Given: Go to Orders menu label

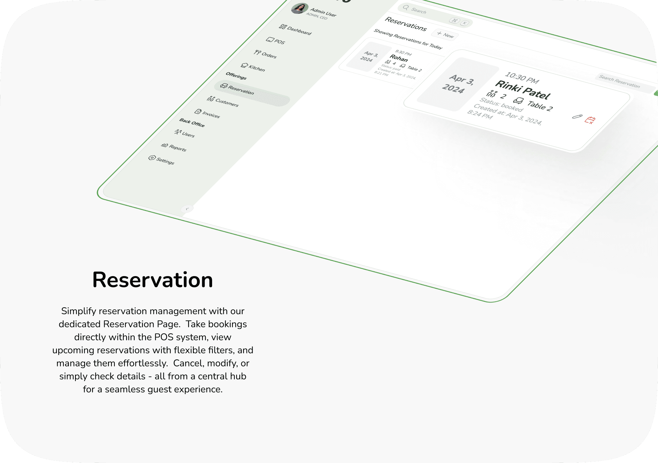Looking at the screenshot, I should (x=269, y=55).
